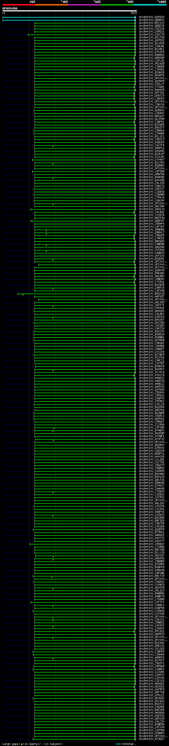Open hit UniRef100_A8HMX2

tap(151, 20)
